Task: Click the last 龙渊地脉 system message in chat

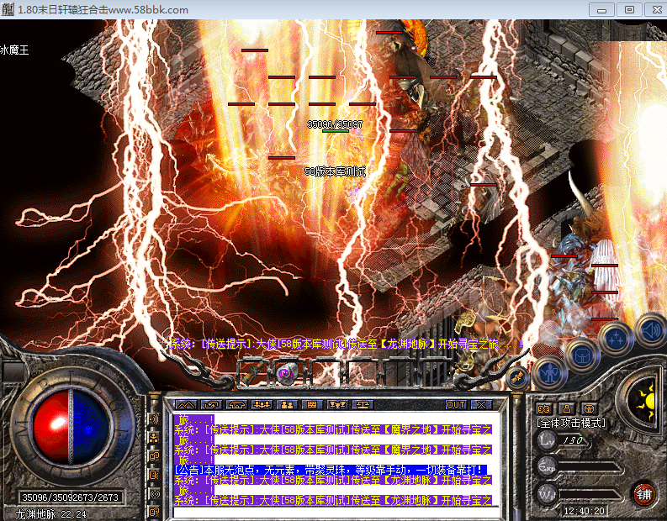Action: 332,501
